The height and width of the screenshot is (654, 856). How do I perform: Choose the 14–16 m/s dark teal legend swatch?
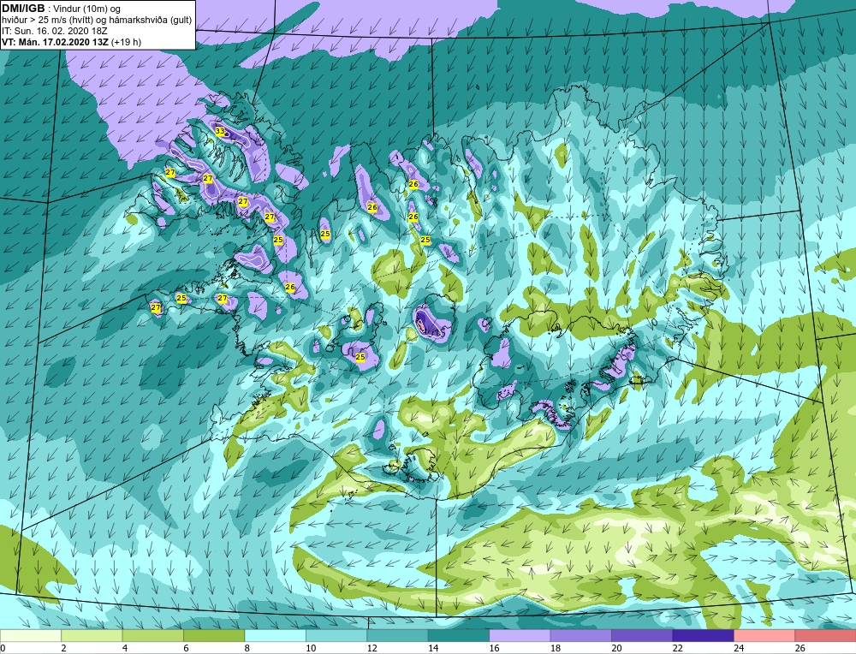(x=459, y=636)
